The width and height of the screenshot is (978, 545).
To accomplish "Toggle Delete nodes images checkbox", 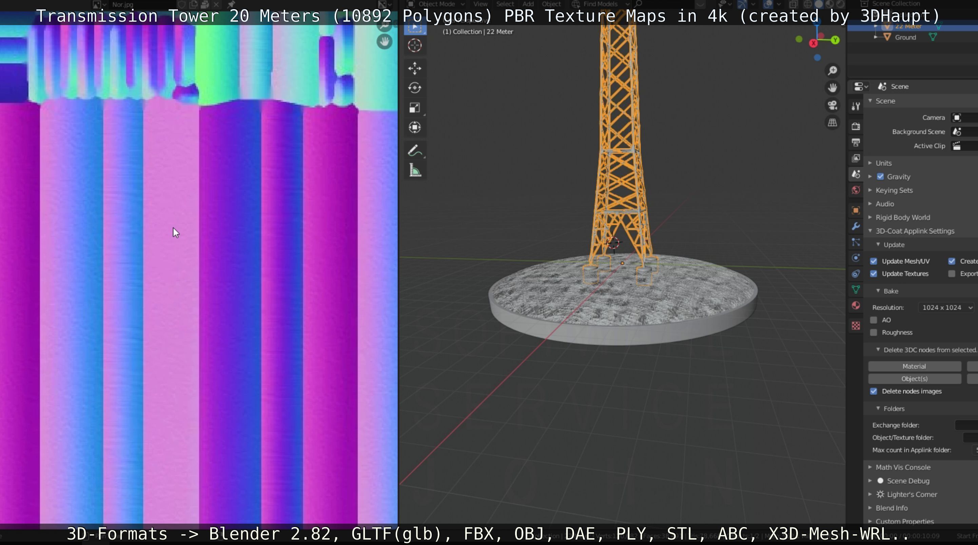I will [873, 391].
